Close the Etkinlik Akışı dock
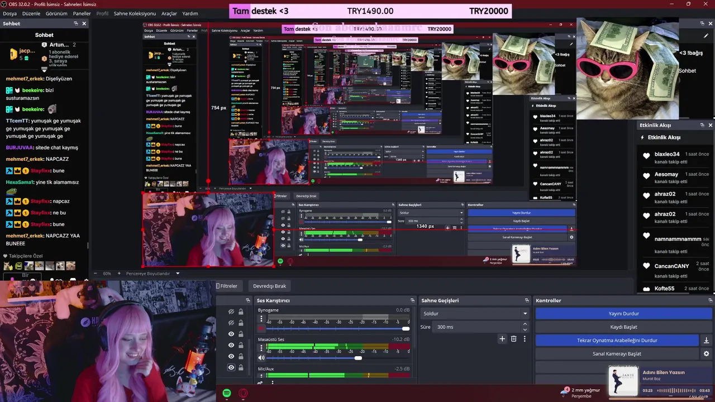 point(711,125)
